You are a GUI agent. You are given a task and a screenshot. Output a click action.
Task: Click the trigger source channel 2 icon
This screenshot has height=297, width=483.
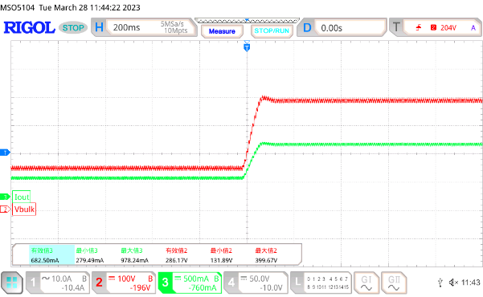click(x=433, y=28)
